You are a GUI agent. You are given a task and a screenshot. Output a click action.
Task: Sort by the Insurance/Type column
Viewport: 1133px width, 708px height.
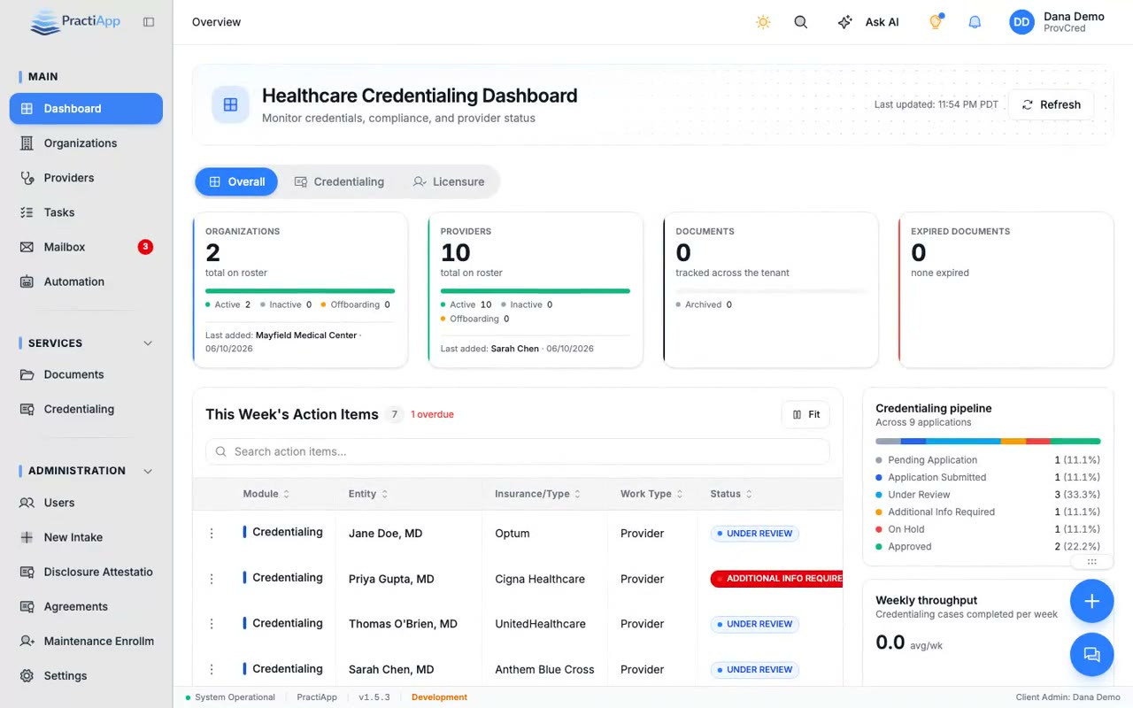[538, 494]
